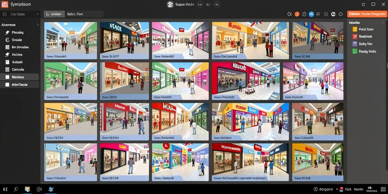
Task: Toggle the green Bresig Rolis checkbox
Action: point(355,51)
